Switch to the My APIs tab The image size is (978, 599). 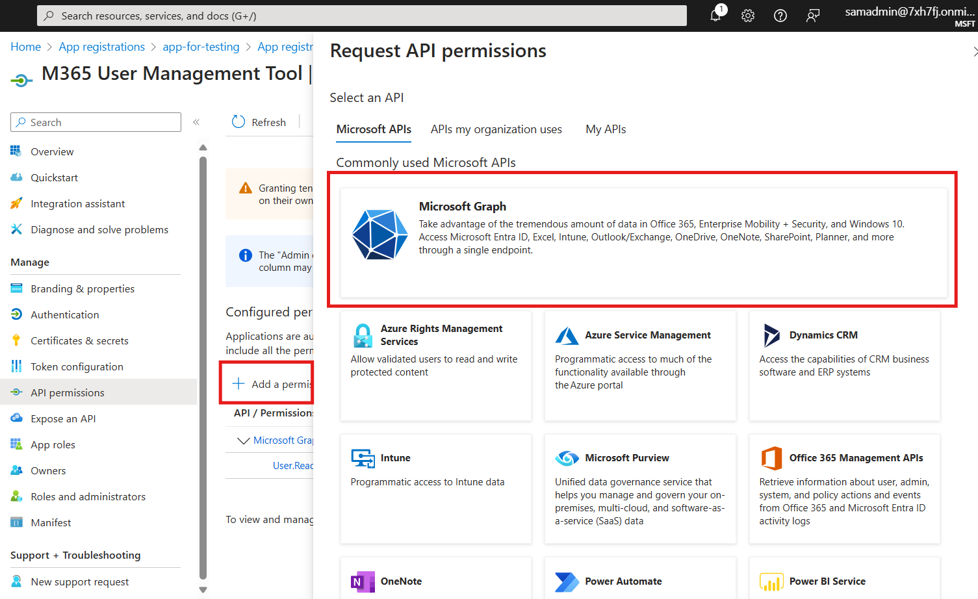click(x=606, y=129)
